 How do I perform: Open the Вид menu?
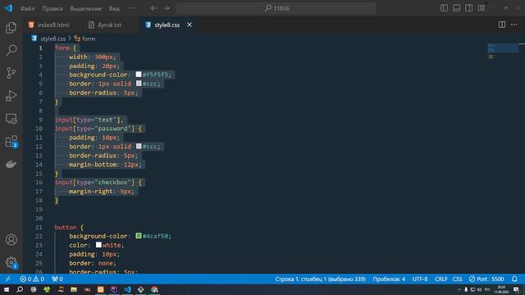click(114, 8)
